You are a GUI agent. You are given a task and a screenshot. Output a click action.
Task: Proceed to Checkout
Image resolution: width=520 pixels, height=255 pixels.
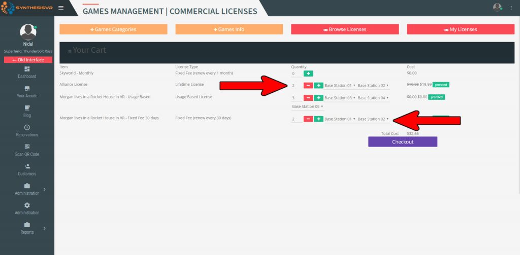pyautogui.click(x=403, y=142)
